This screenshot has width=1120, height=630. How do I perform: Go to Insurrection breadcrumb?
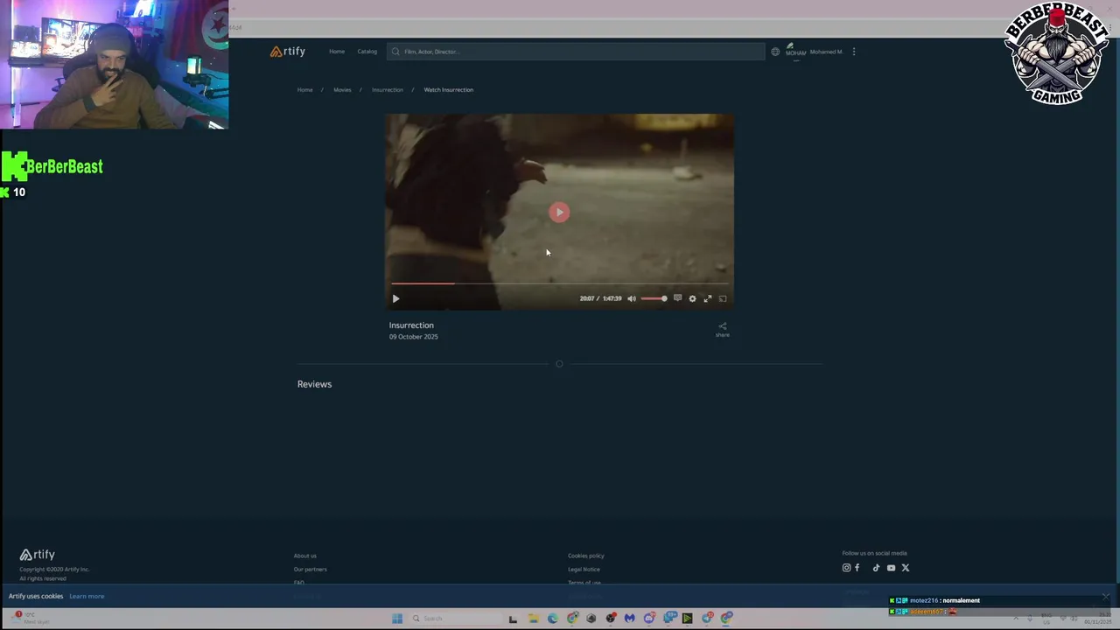388,90
